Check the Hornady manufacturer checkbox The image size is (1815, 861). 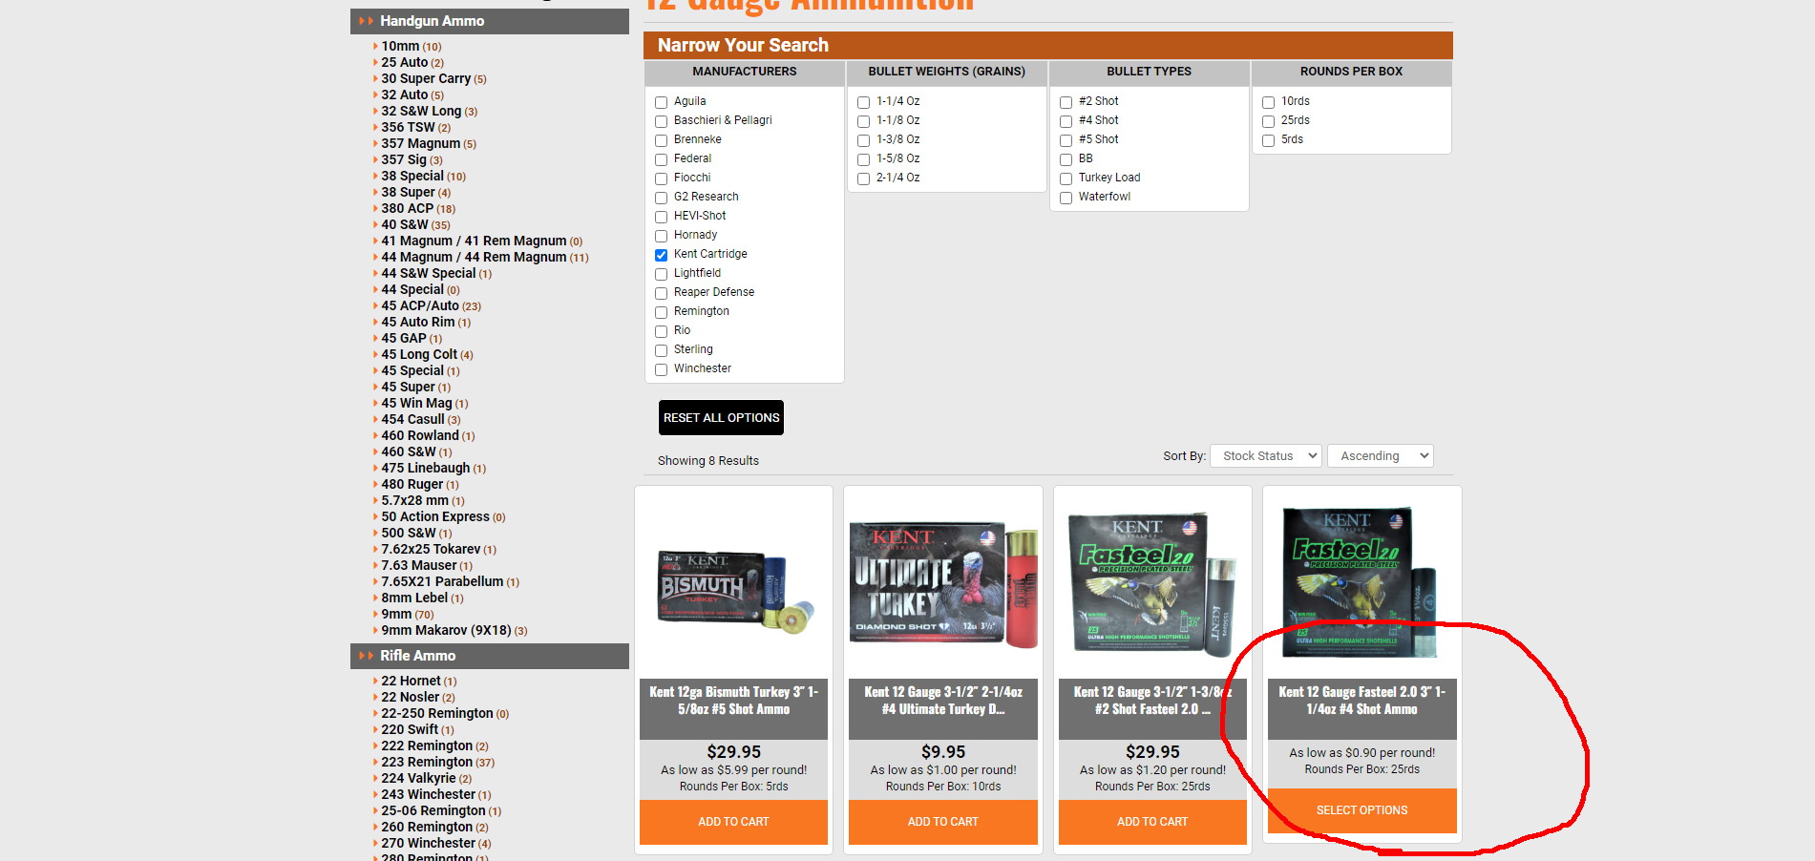point(661,236)
